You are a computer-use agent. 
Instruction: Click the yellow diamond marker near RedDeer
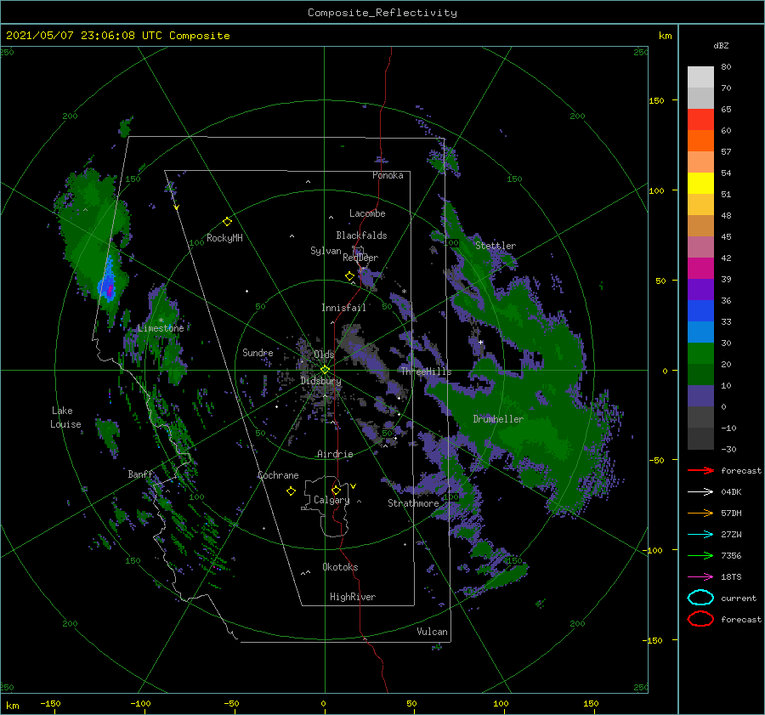tap(349, 276)
